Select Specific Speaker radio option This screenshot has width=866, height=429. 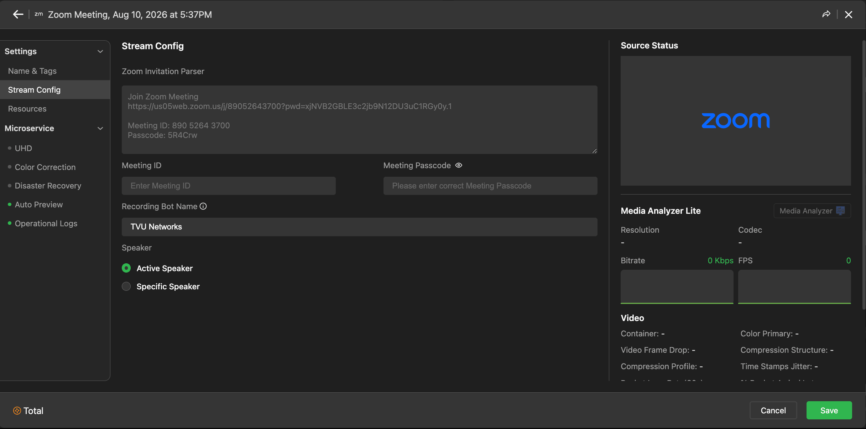(126, 286)
